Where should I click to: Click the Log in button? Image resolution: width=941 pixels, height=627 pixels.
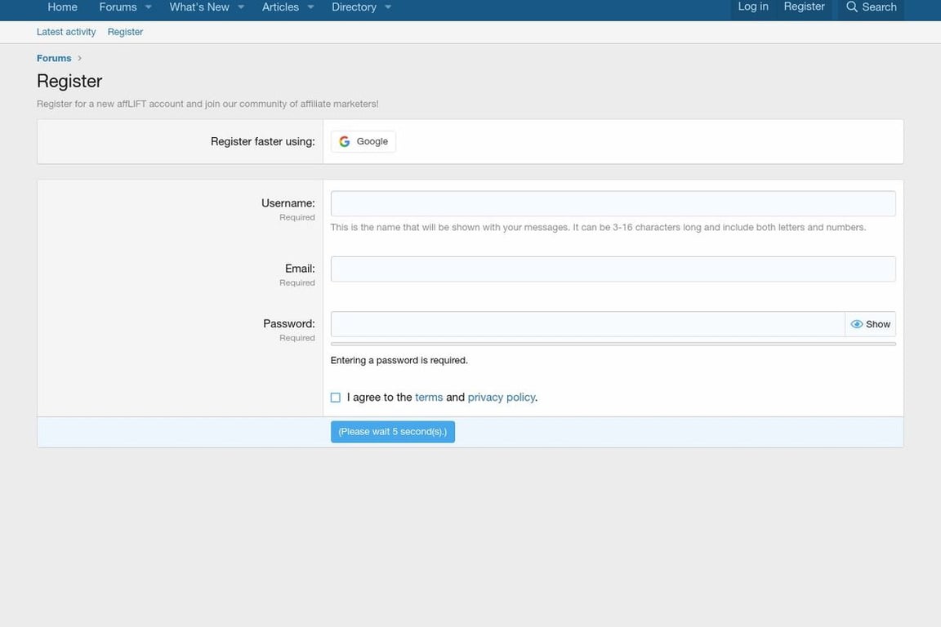click(751, 7)
